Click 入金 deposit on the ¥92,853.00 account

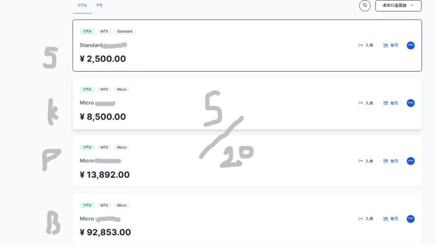point(366,219)
